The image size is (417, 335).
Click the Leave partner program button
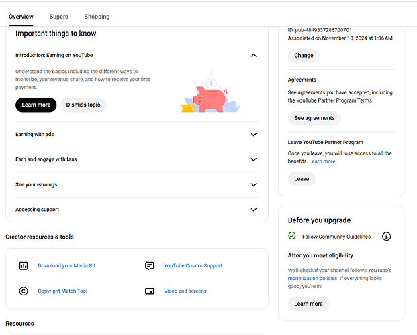(x=302, y=179)
